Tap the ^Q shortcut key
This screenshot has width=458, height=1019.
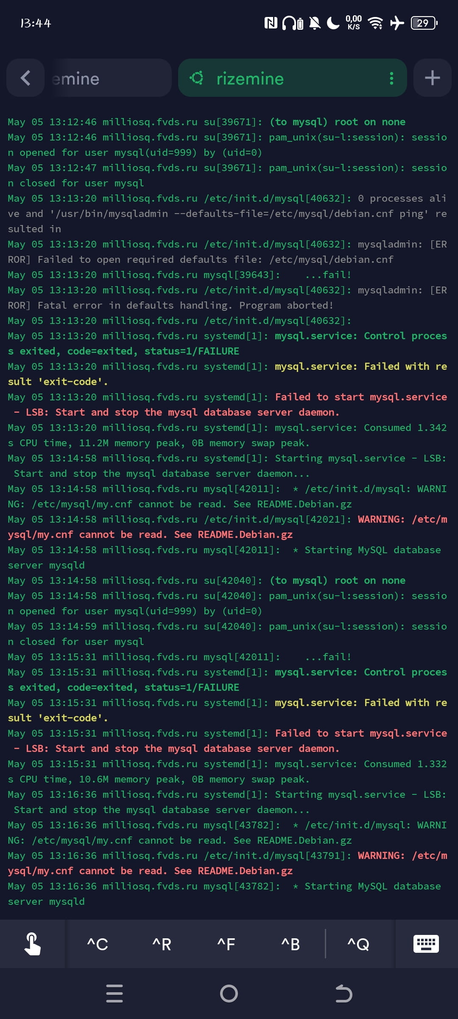pyautogui.click(x=358, y=944)
